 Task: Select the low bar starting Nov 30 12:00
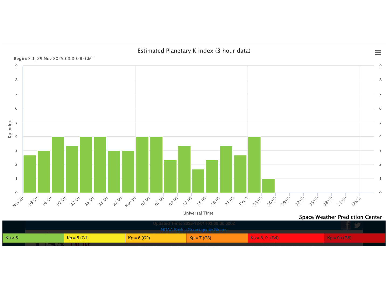tap(198, 181)
